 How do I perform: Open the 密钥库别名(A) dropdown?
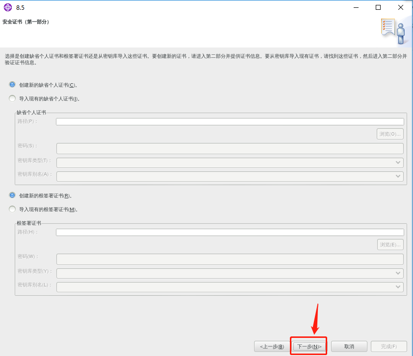click(230, 176)
